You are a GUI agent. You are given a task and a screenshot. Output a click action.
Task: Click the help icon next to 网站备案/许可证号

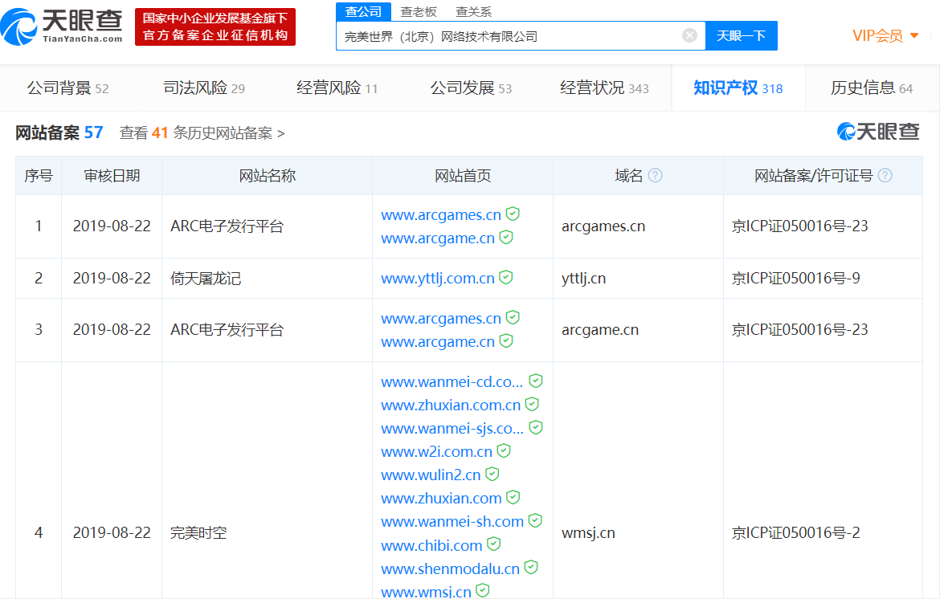coord(885,176)
